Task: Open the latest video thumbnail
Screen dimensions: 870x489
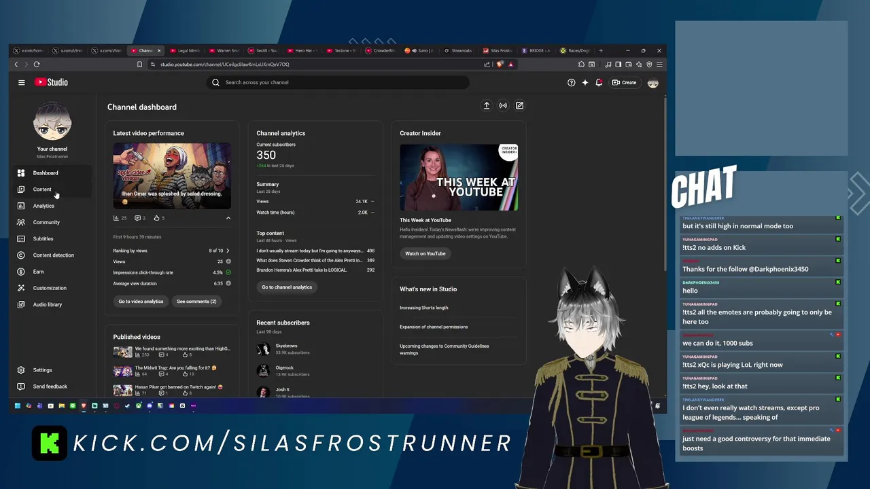Action: [x=172, y=176]
